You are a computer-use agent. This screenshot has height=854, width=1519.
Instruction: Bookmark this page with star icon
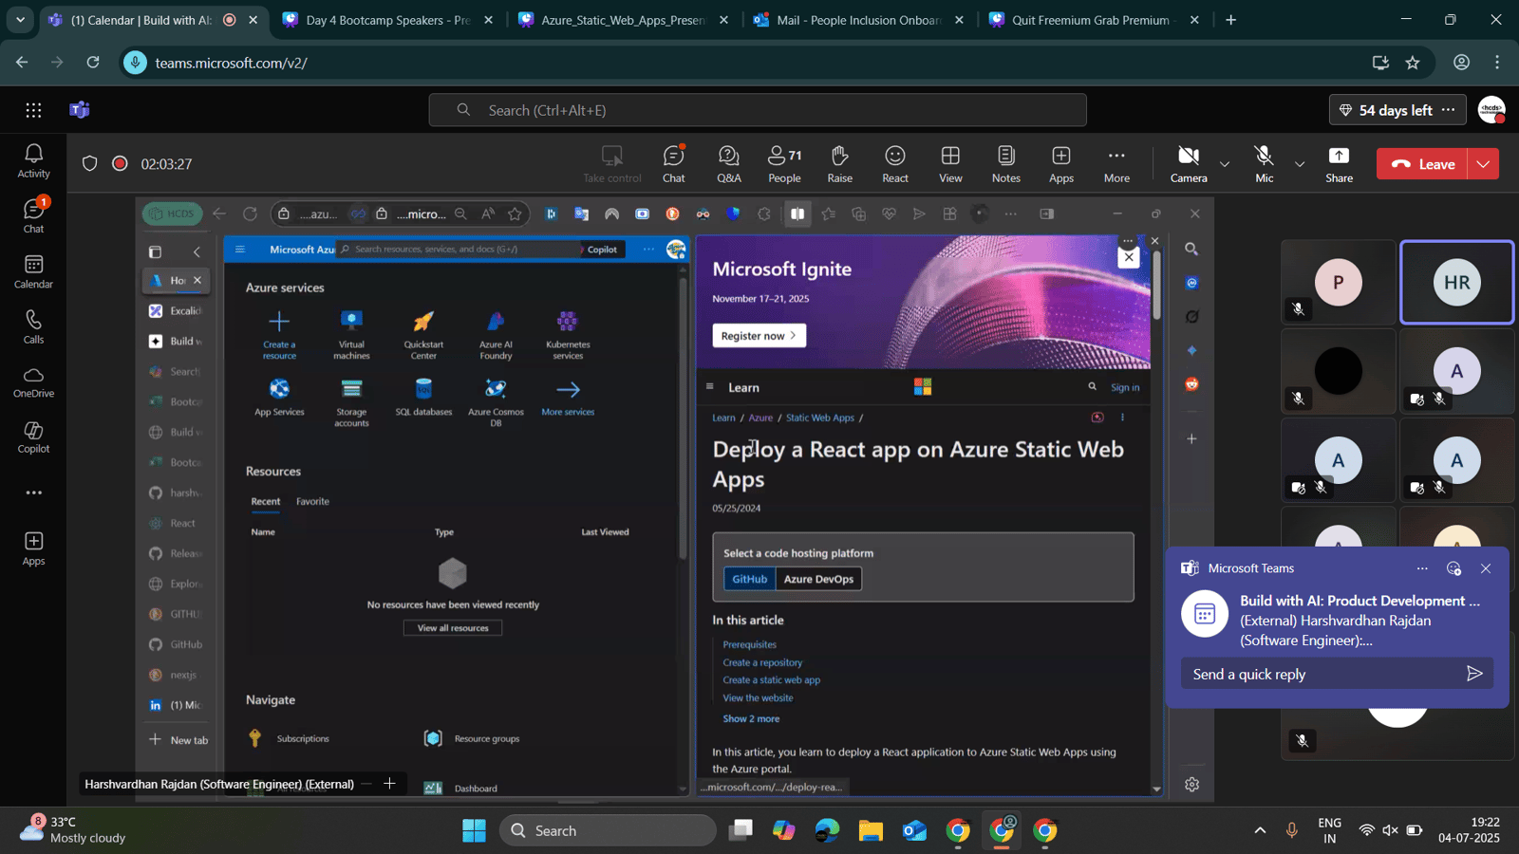coord(1413,63)
